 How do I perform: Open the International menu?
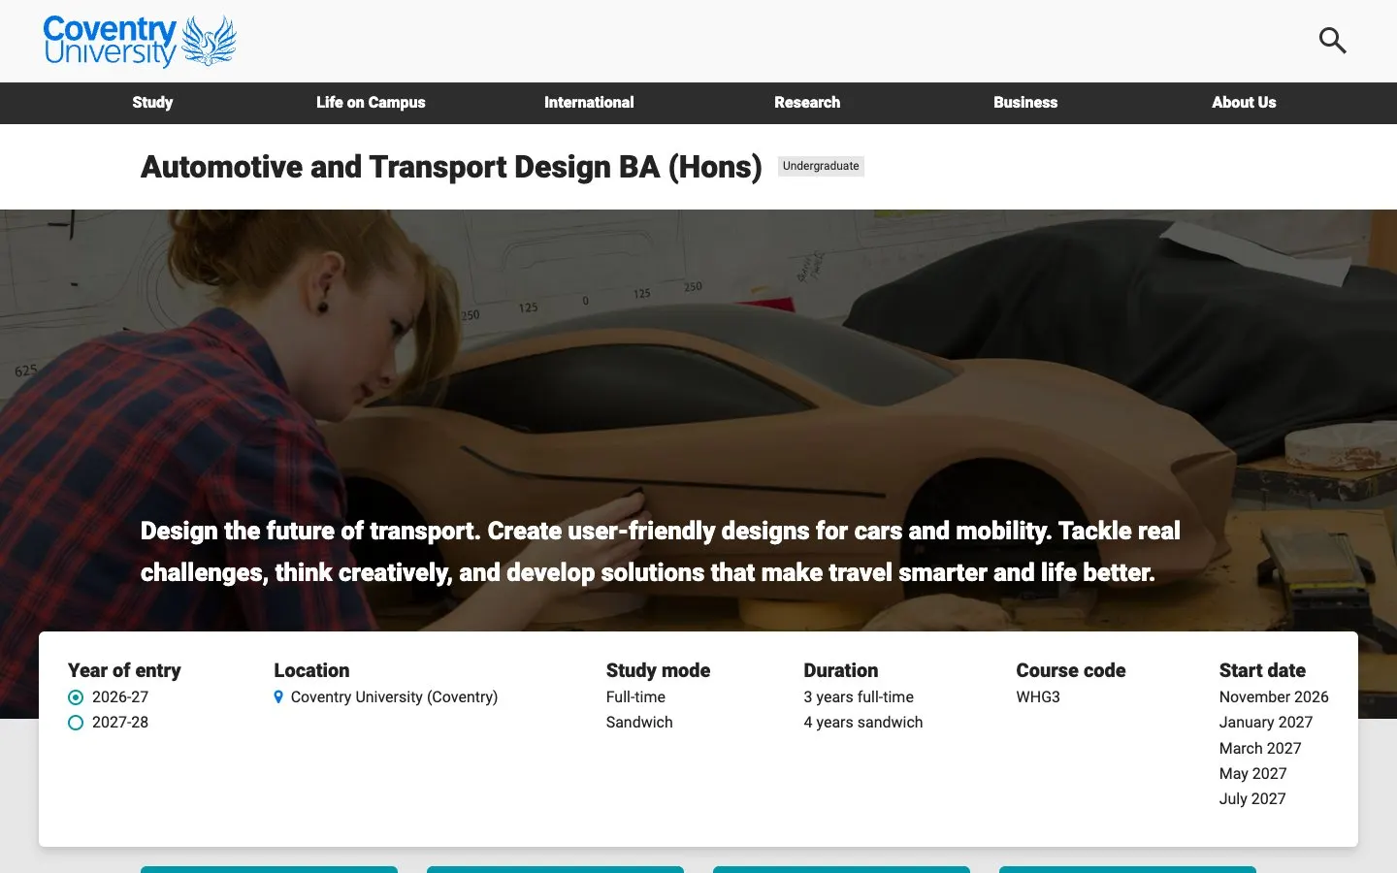589,103
